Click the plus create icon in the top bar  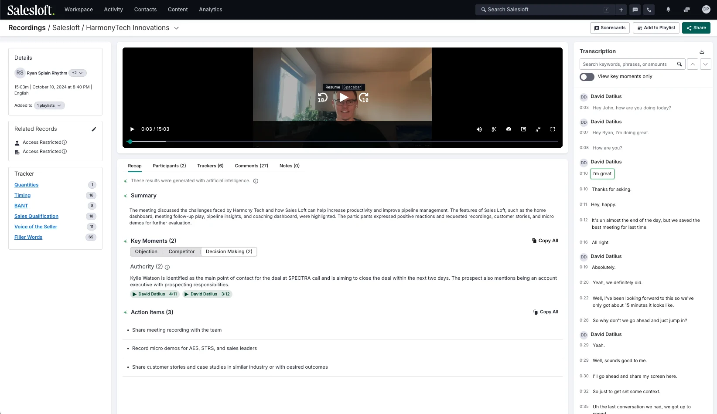[x=621, y=10]
